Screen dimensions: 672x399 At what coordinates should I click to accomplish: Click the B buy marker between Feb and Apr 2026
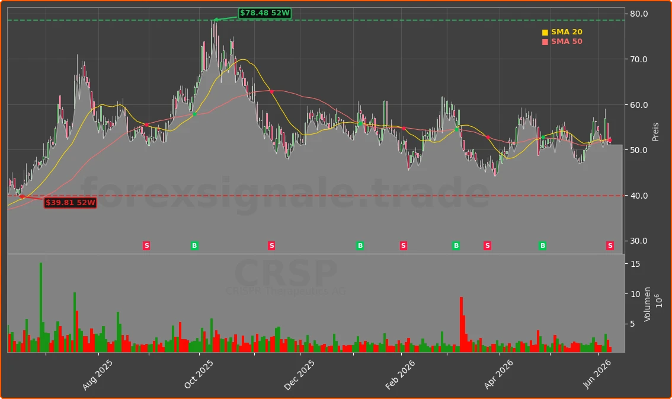pos(456,245)
